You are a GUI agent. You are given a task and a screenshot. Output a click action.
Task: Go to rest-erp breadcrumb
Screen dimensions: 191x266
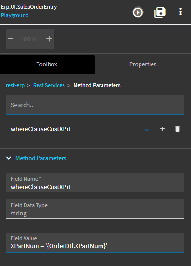15,85
